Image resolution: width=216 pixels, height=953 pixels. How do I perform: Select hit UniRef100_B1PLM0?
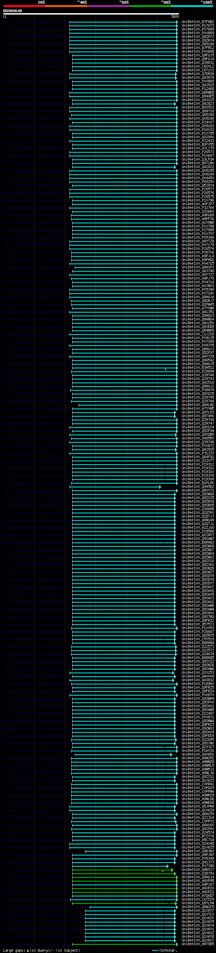pos(198,483)
